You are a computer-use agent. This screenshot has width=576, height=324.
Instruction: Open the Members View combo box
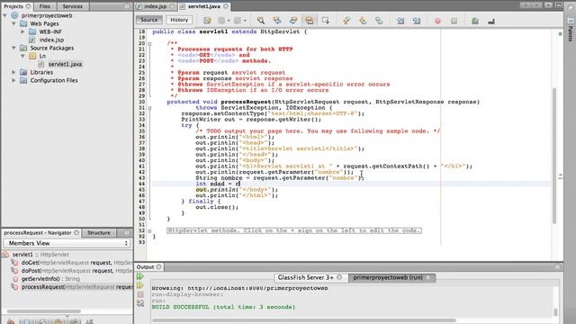(x=67, y=243)
